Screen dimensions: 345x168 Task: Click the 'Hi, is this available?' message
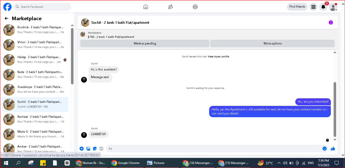tap(104, 69)
